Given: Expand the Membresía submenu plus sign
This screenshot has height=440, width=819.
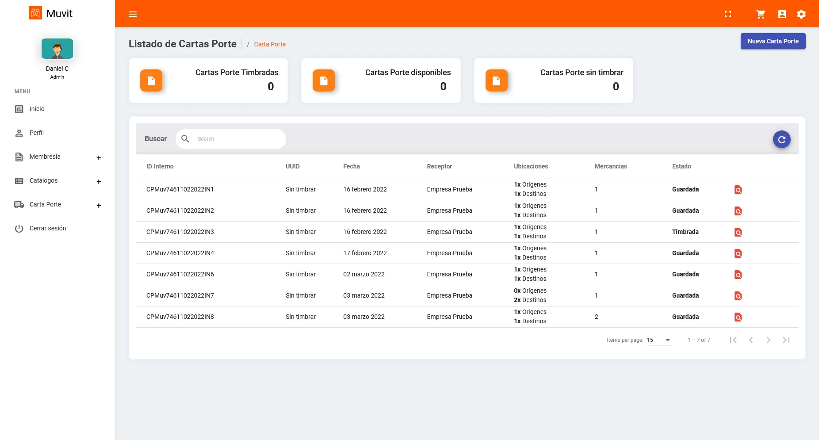Looking at the screenshot, I should (99, 158).
